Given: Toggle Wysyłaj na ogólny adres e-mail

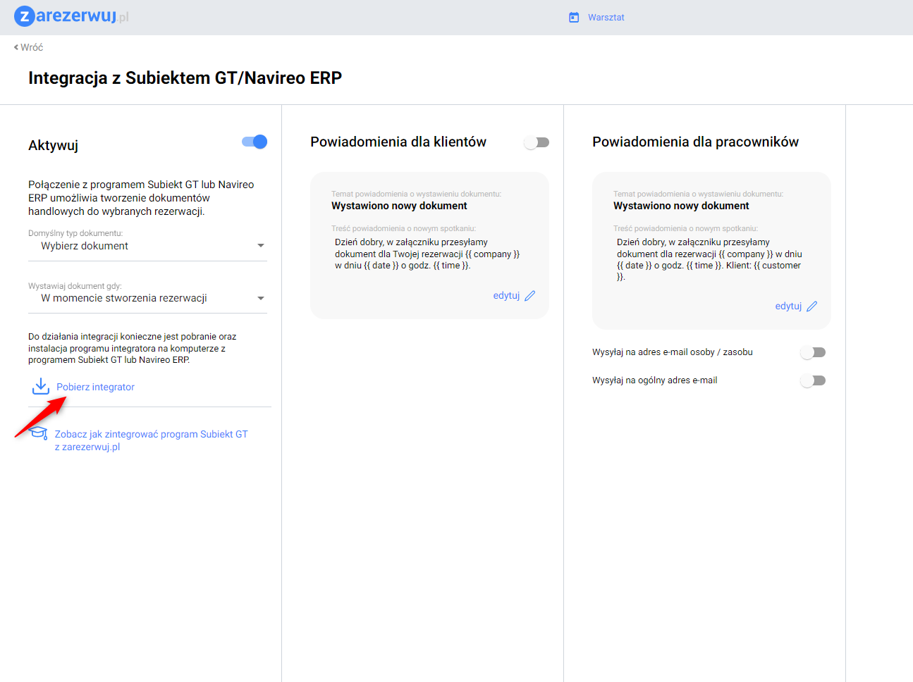Looking at the screenshot, I should (x=813, y=380).
